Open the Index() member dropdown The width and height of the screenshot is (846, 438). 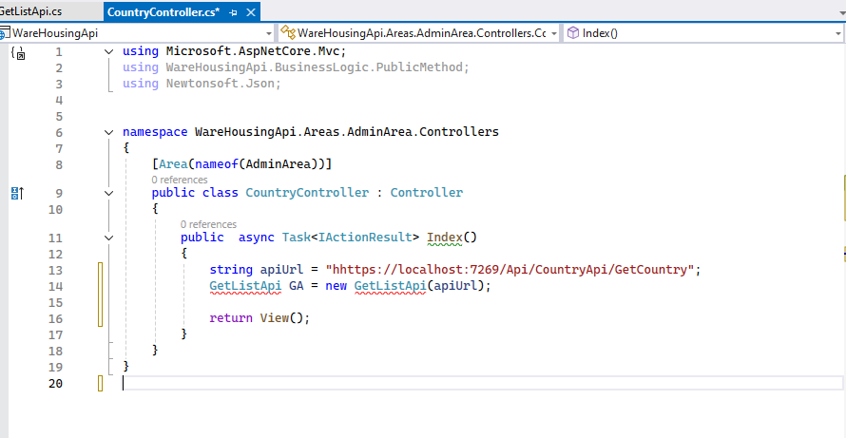837,32
